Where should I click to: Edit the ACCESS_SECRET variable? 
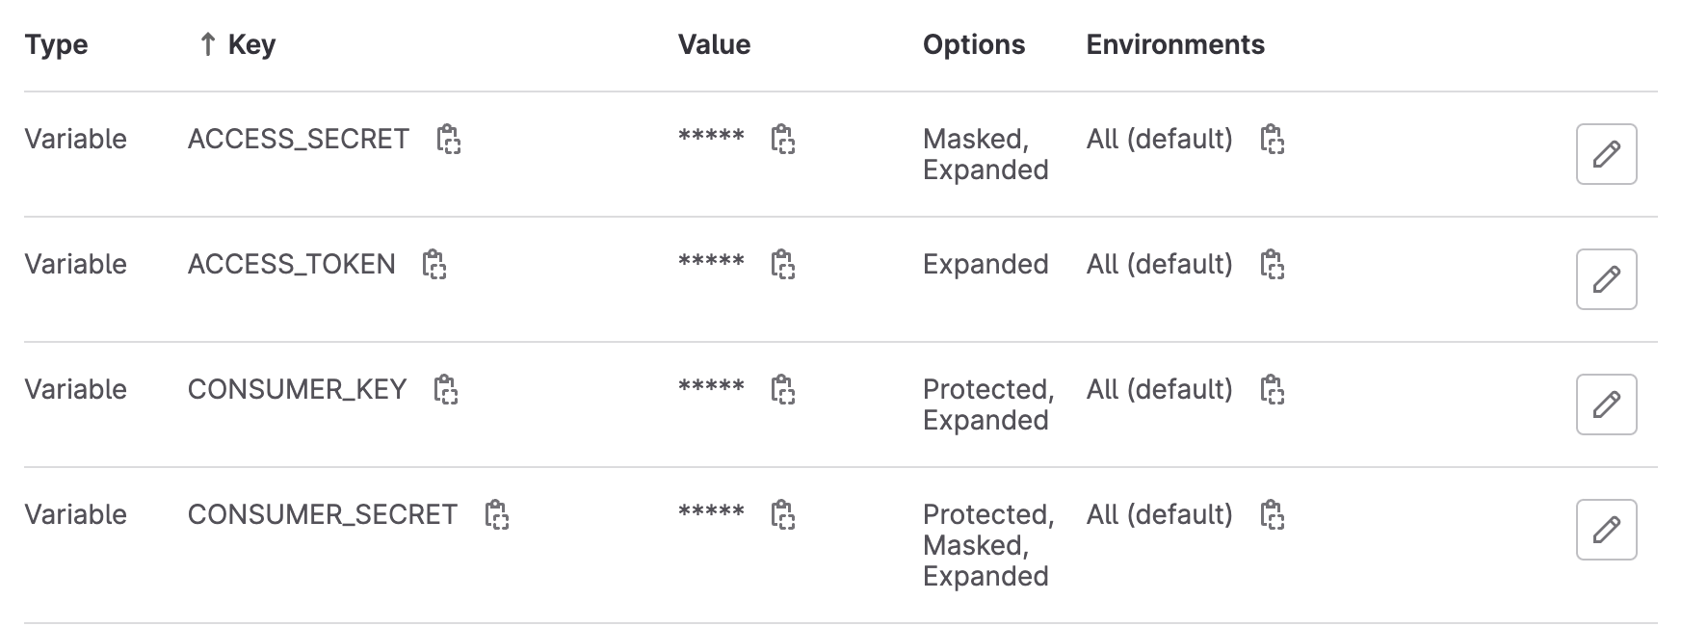click(x=1606, y=154)
